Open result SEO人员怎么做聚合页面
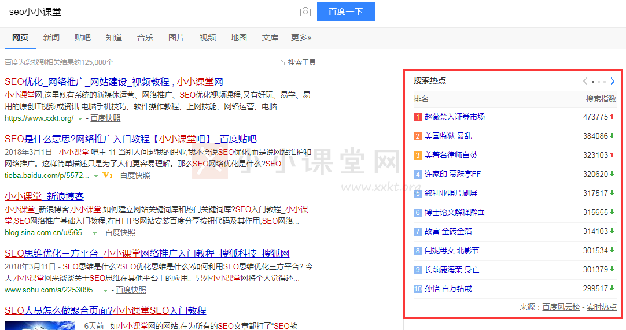This screenshot has height=330, width=626. coord(105,310)
